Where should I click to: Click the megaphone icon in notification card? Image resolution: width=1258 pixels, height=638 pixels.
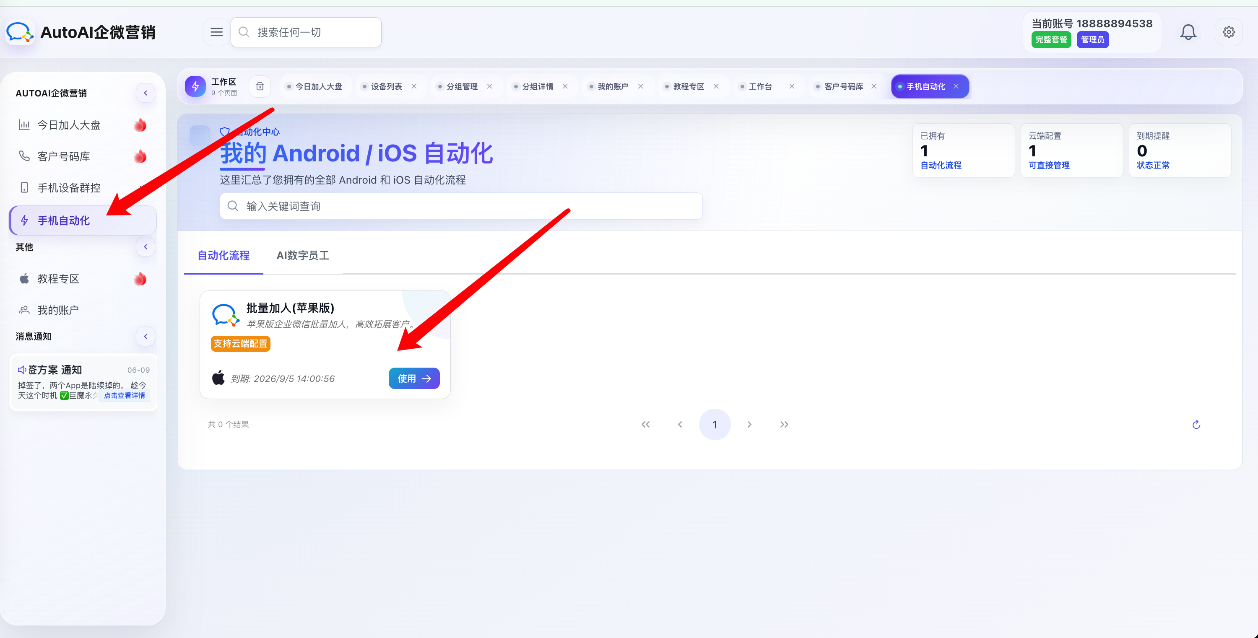(x=22, y=370)
